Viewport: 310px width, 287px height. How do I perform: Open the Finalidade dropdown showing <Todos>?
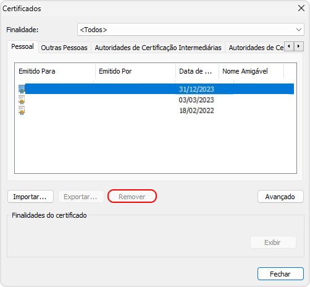(191, 30)
